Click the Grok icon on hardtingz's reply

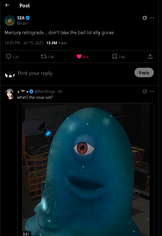click(x=145, y=91)
